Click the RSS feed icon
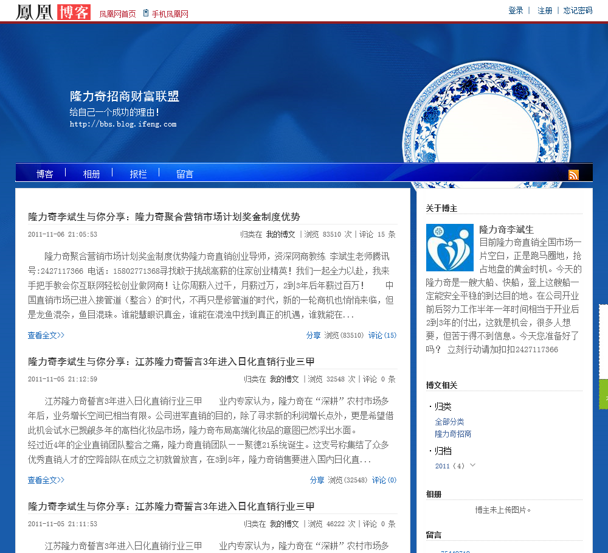 click(573, 175)
